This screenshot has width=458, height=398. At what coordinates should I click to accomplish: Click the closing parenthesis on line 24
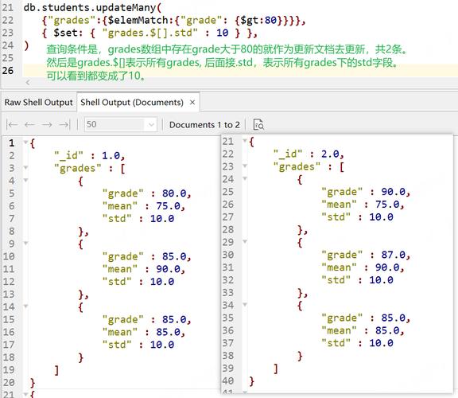coord(26,45)
